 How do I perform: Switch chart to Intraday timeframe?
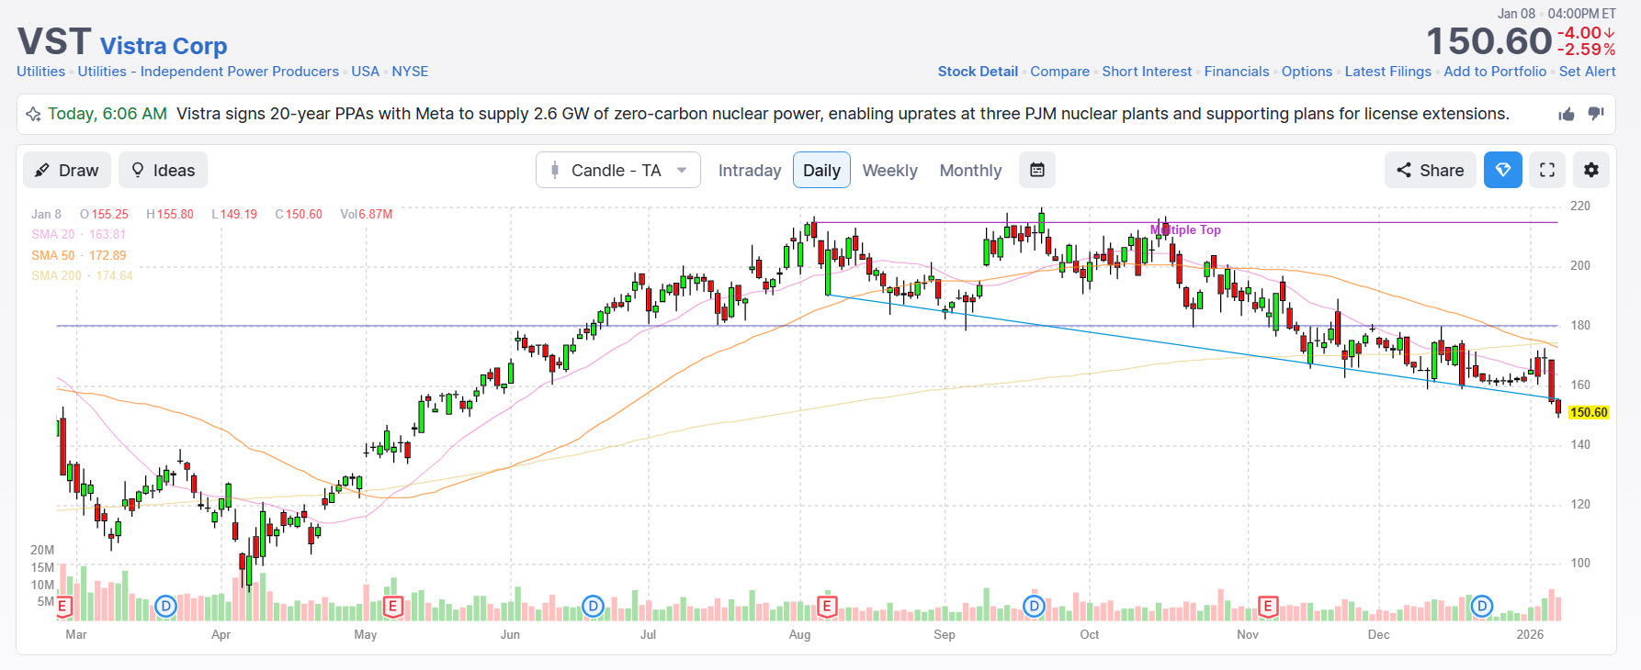[x=749, y=170]
